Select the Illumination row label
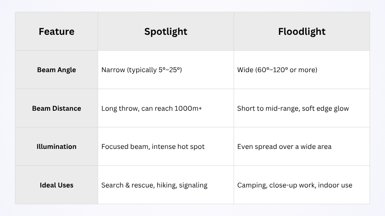The width and height of the screenshot is (385, 216). pos(56,147)
